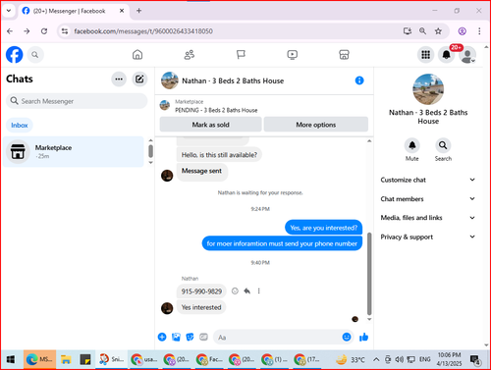Select Messenger | Facebook tab
Viewport: 491px width, 370px height.
coord(74,11)
